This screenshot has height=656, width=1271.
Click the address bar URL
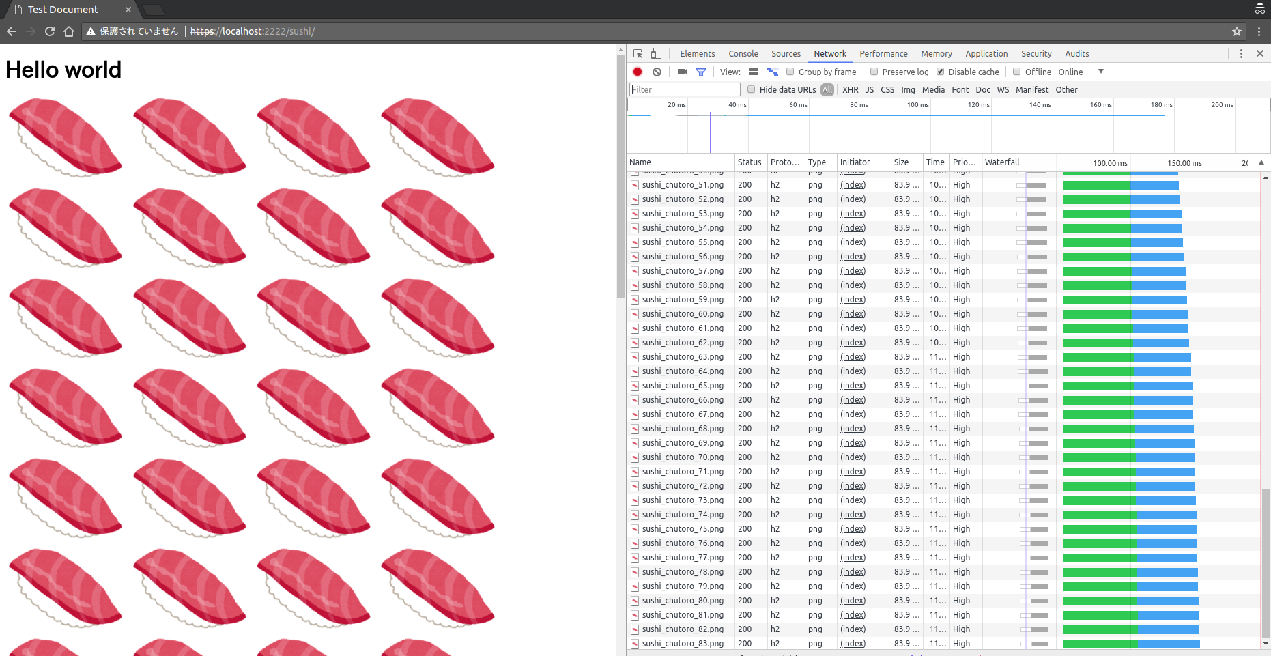[253, 31]
